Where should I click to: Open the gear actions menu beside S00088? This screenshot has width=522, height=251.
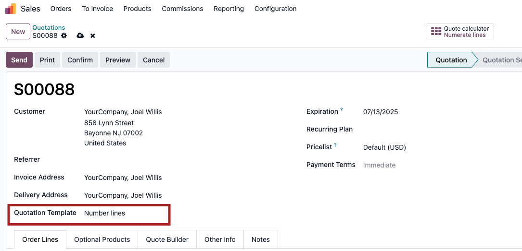pos(64,36)
